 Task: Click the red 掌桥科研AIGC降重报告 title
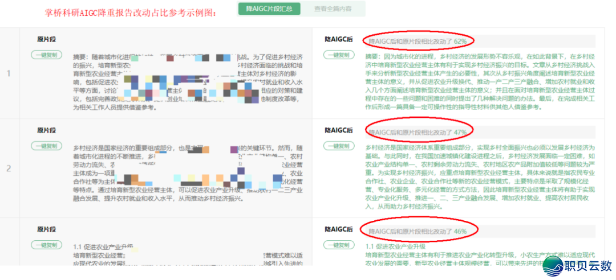(x=131, y=12)
